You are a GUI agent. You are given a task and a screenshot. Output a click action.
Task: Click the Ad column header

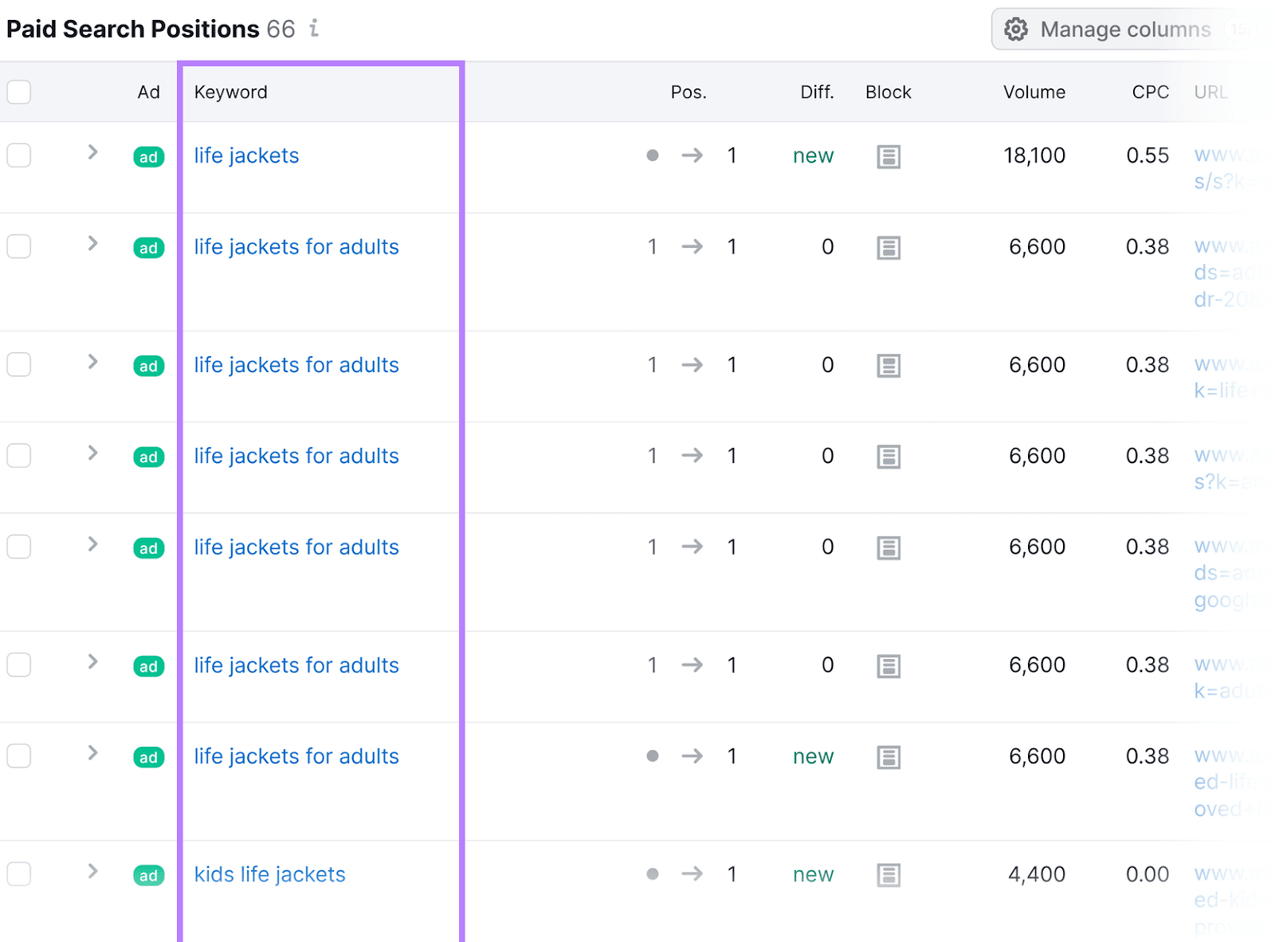coord(148,92)
